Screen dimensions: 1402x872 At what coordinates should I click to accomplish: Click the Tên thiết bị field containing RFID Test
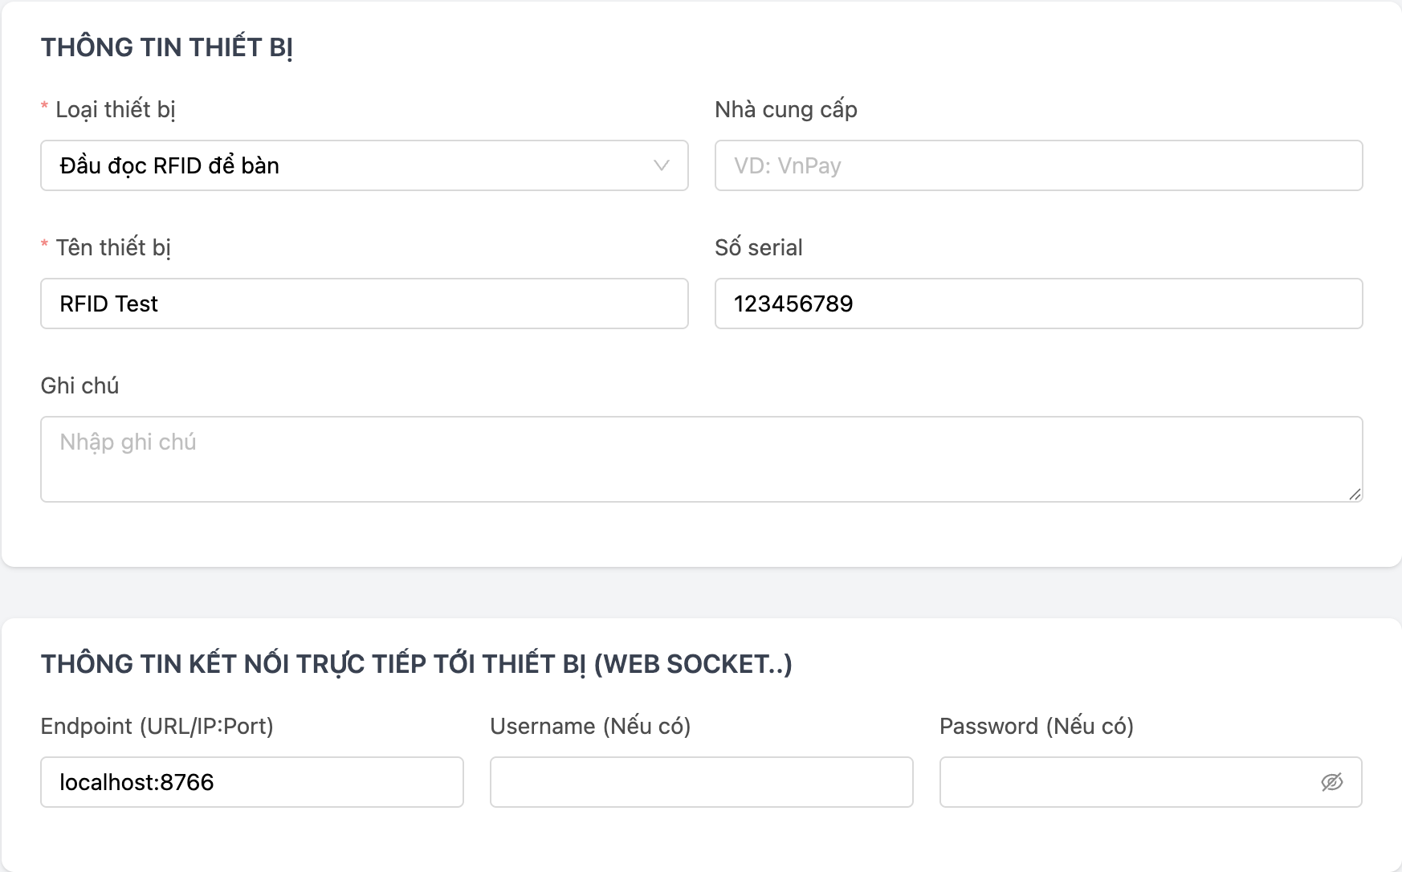click(364, 304)
